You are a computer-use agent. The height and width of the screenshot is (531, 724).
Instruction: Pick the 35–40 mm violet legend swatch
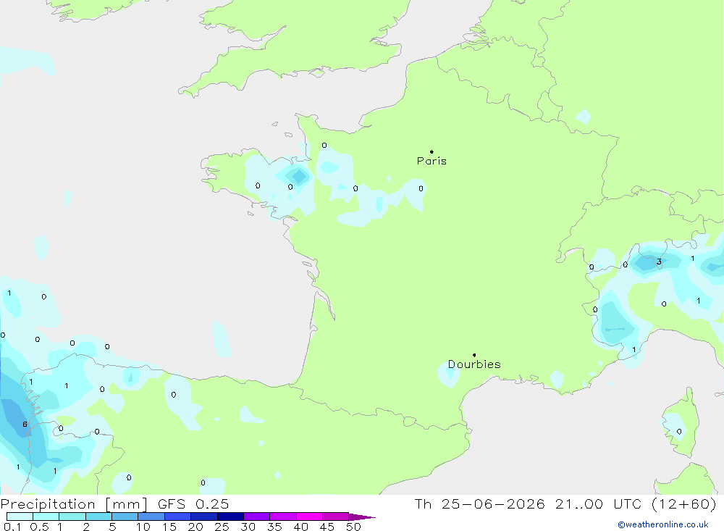[x=282, y=517]
